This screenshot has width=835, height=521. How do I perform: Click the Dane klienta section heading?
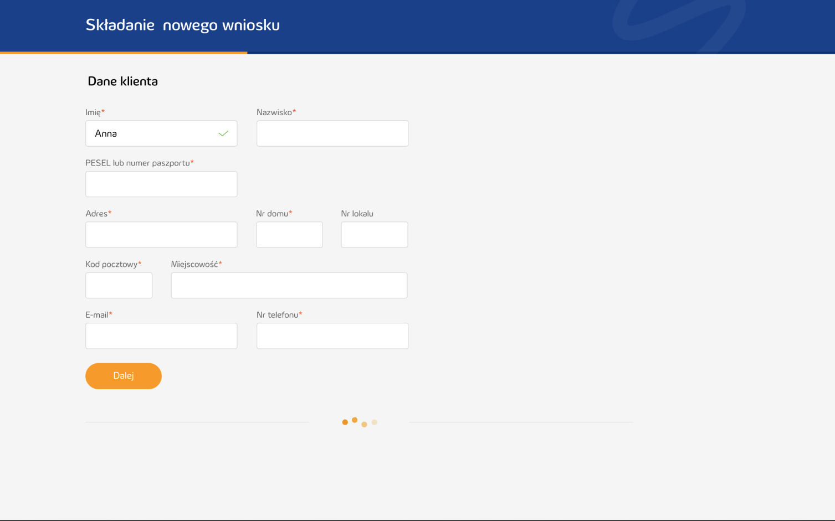click(122, 81)
